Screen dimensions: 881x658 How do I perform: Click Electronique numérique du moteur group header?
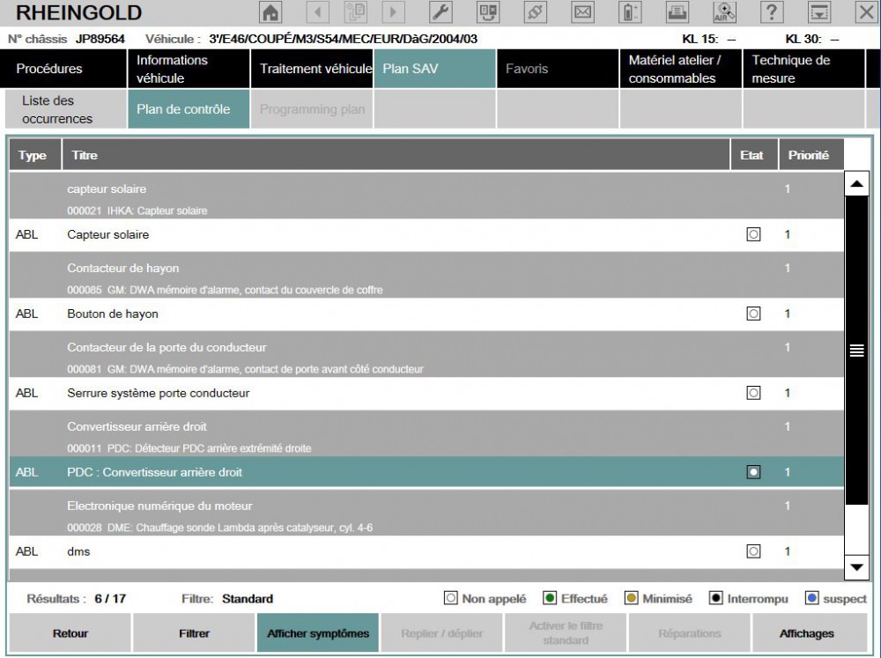pos(426,513)
